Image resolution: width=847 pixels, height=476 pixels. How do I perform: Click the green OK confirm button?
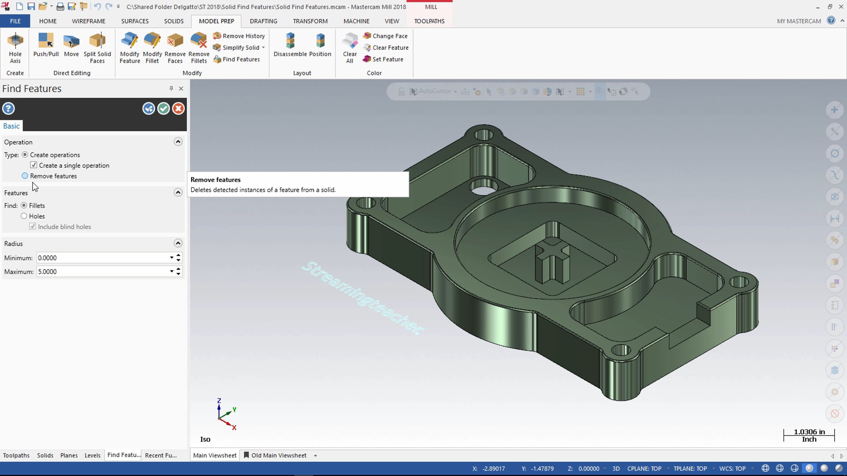(x=163, y=109)
